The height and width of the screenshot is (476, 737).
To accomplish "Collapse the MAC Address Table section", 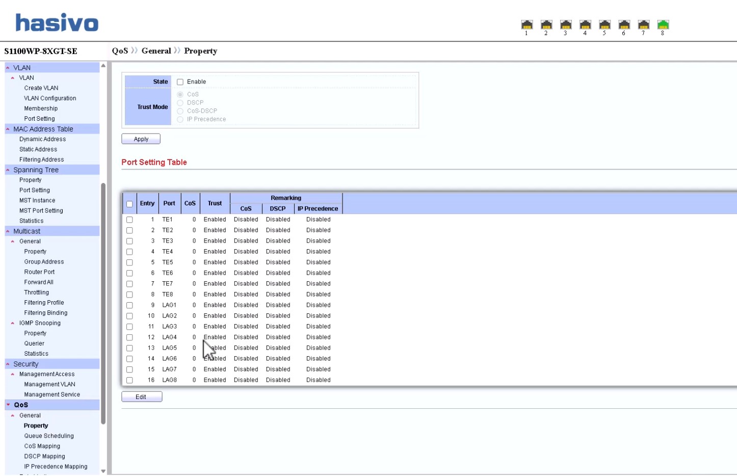I will tap(8, 129).
